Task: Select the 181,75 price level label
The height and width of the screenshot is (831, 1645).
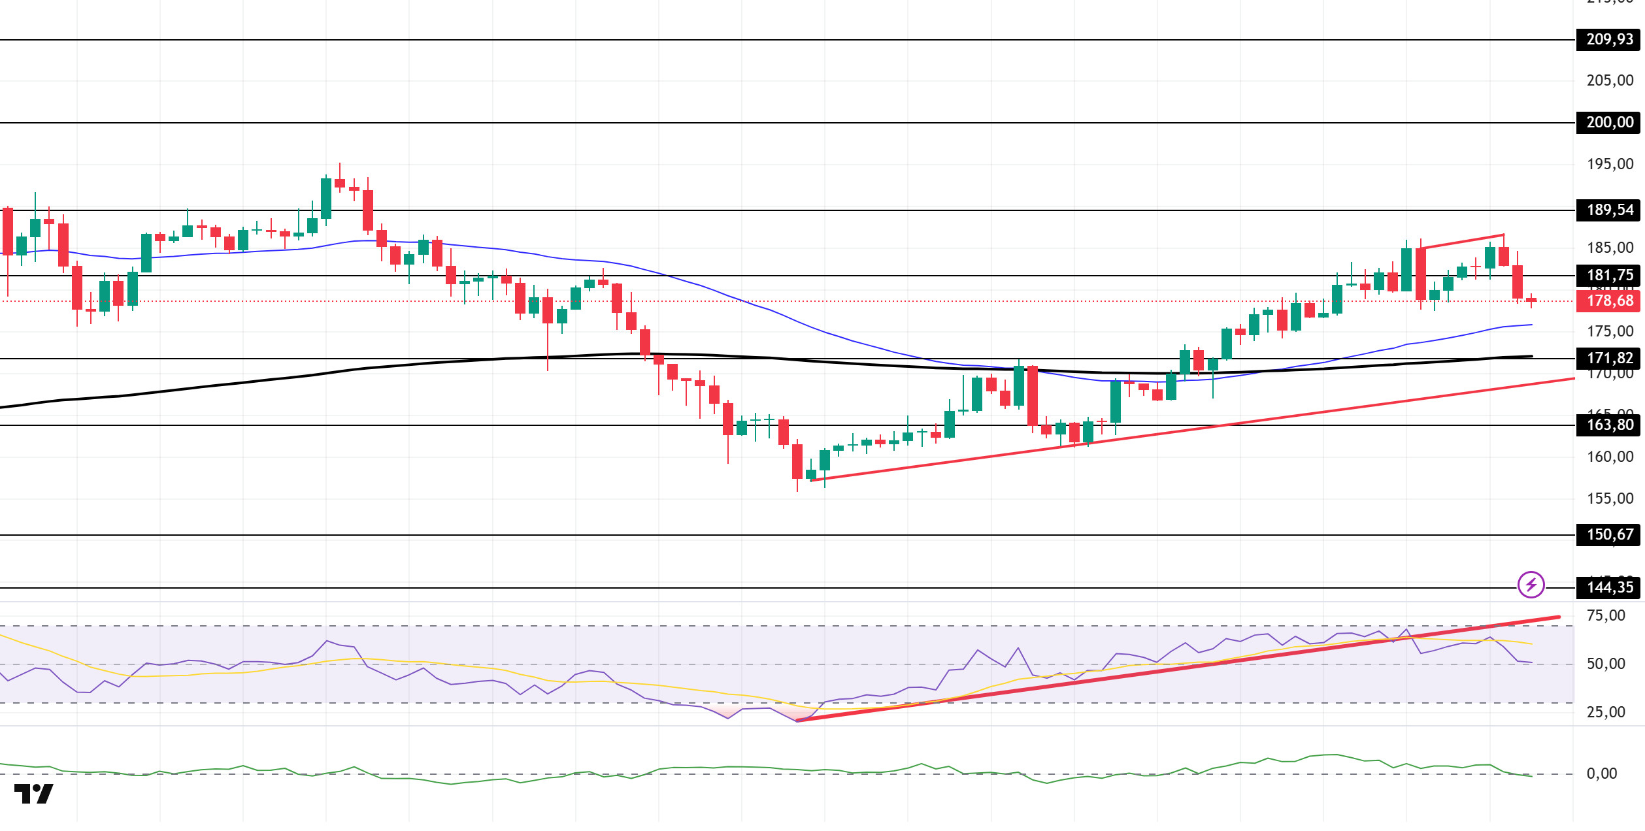Action: tap(1608, 275)
